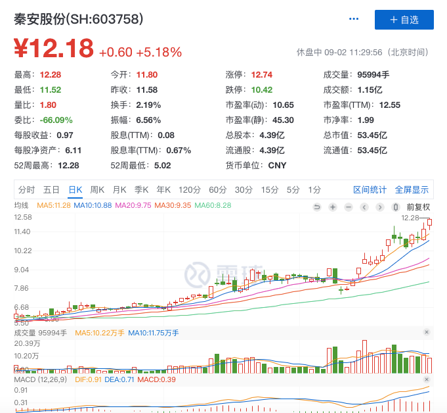
Task: Switch to 60分 interval tab
Action: pyautogui.click(x=217, y=189)
